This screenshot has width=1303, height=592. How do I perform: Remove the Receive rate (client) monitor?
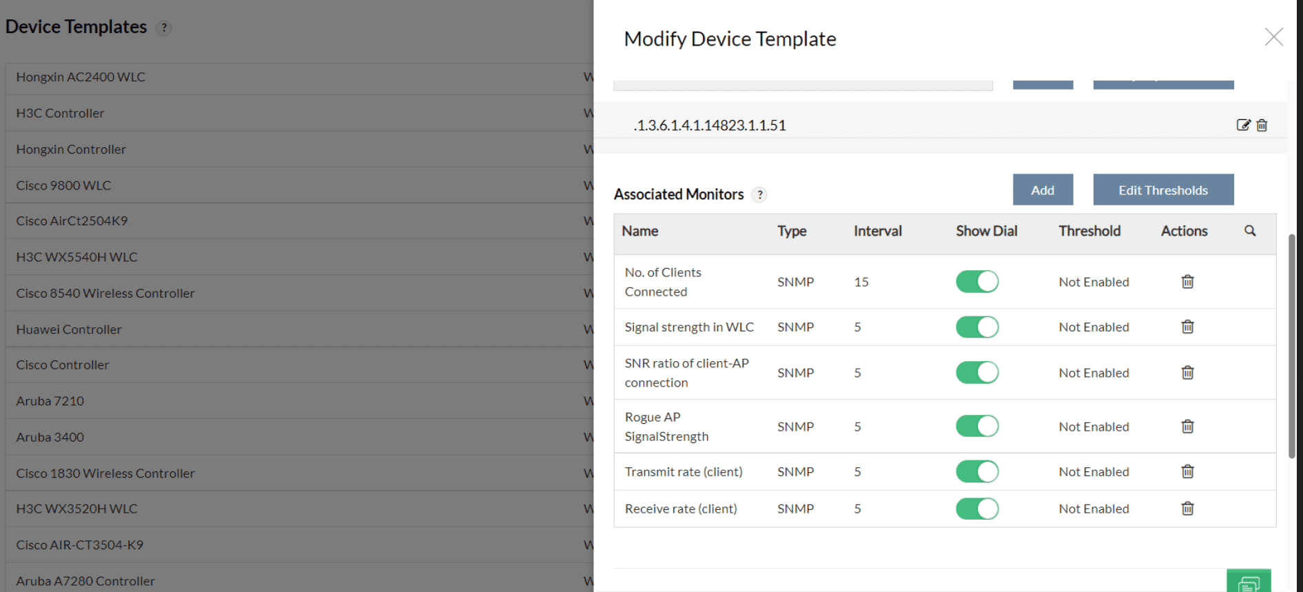pos(1187,509)
